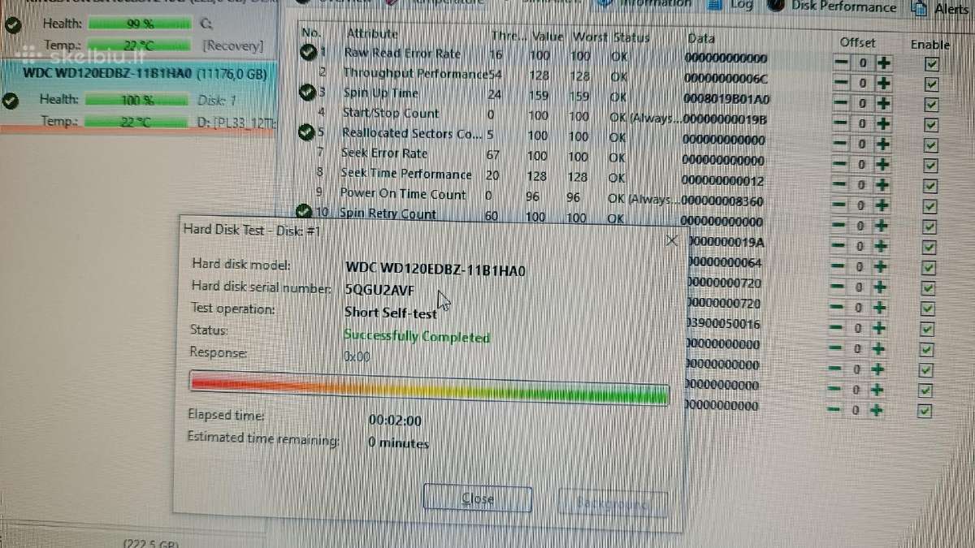Viewport: 975px width, 548px height.
Task: Click green check icon beside Raw Read Error Rate
Action: point(309,53)
